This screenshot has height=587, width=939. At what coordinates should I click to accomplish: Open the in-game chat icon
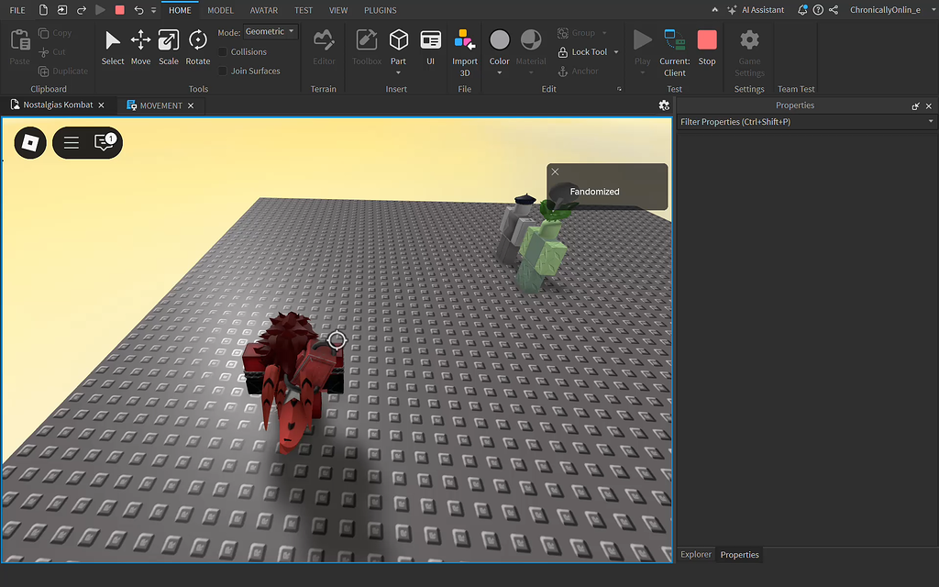(105, 142)
